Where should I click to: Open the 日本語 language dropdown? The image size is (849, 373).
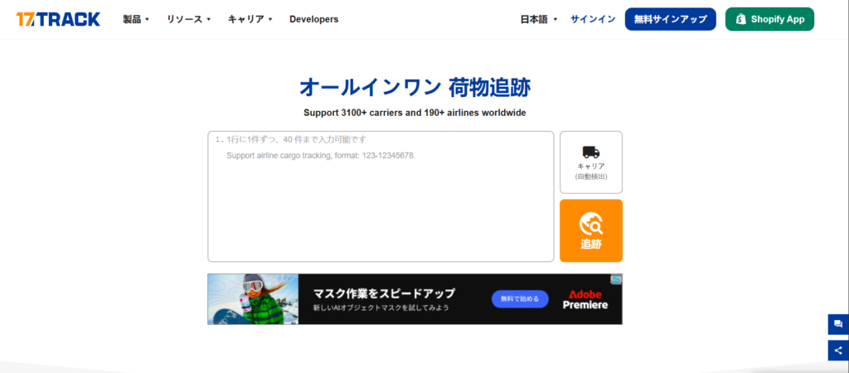pos(539,19)
